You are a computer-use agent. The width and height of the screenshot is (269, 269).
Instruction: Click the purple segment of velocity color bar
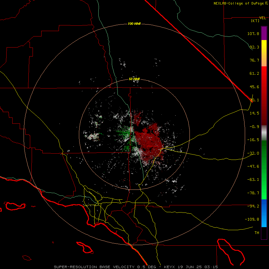[264, 33]
